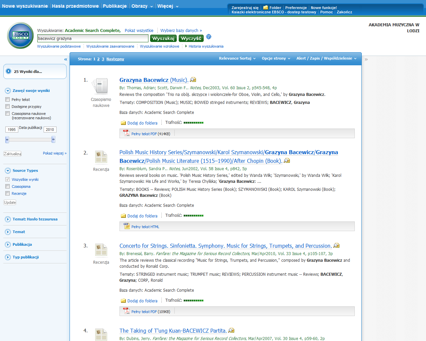Screen dimensions: 426x341
Task: Expand right panel with double arrow icon
Action: [x=366, y=59]
